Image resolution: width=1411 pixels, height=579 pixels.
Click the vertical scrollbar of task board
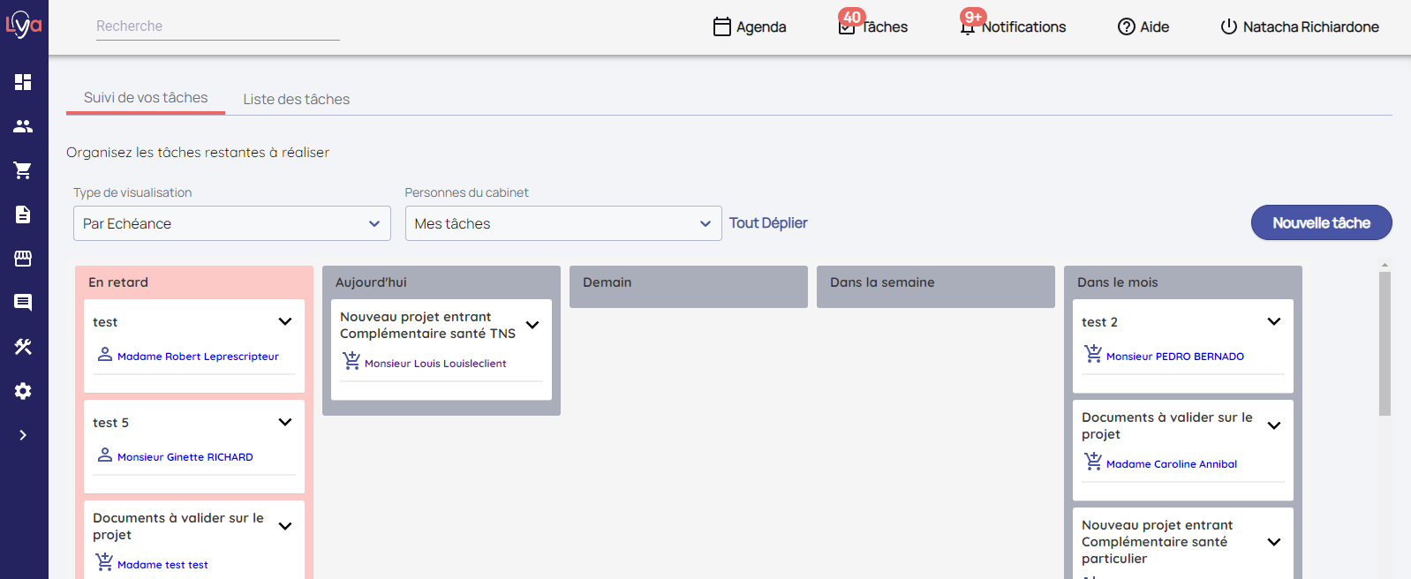[x=1385, y=344]
